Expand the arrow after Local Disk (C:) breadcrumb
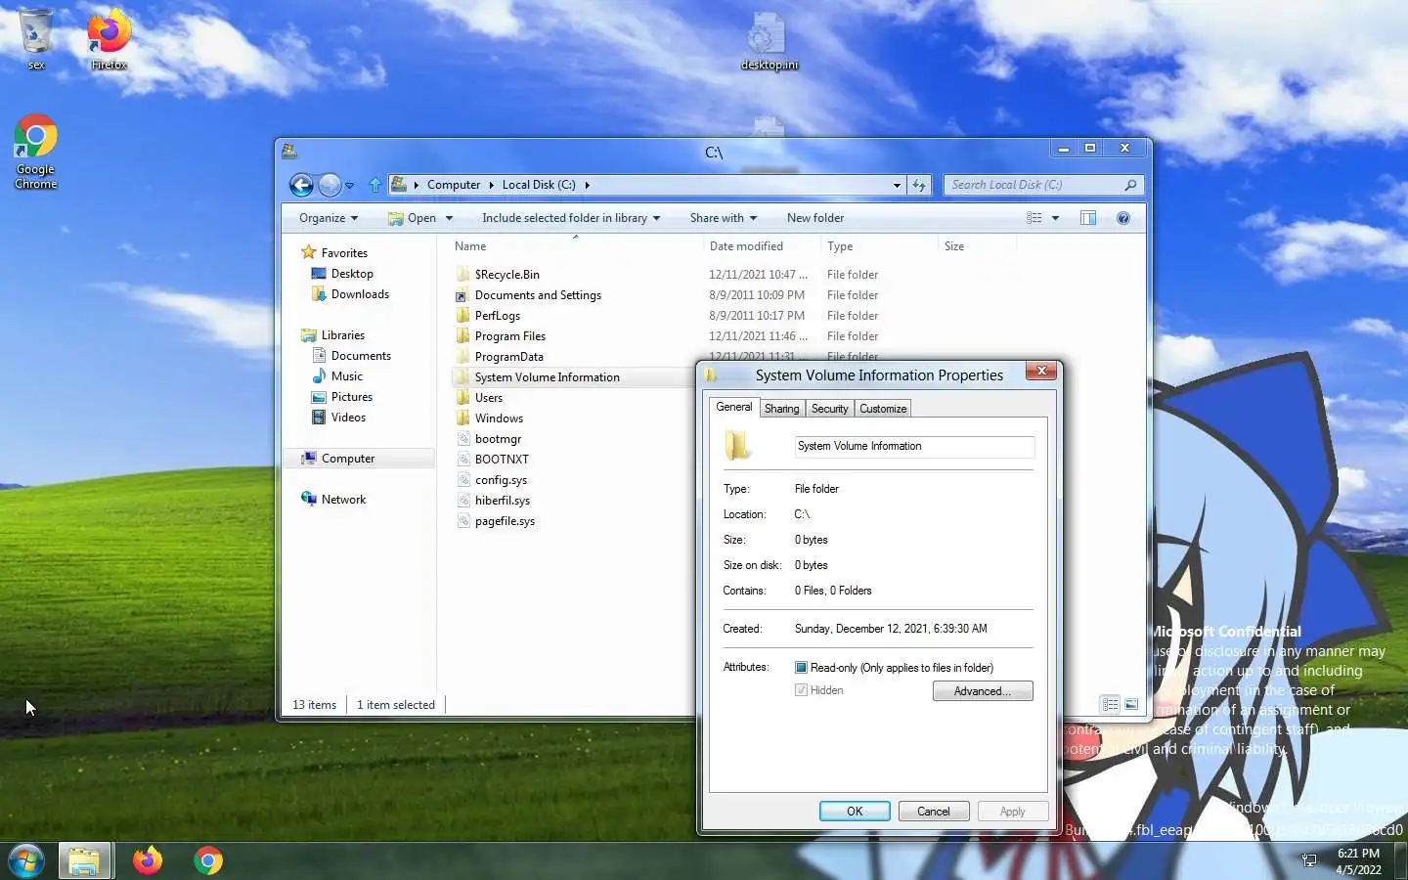The width and height of the screenshot is (1408, 880). point(587,185)
